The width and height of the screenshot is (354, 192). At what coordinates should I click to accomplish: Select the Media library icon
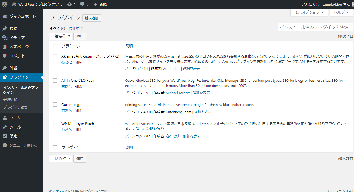(5, 38)
